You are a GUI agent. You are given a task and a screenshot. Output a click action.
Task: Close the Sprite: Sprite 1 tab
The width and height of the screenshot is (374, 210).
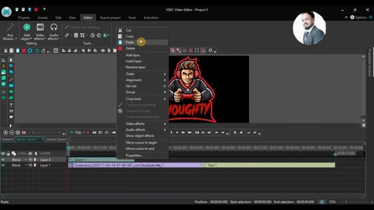43,139
